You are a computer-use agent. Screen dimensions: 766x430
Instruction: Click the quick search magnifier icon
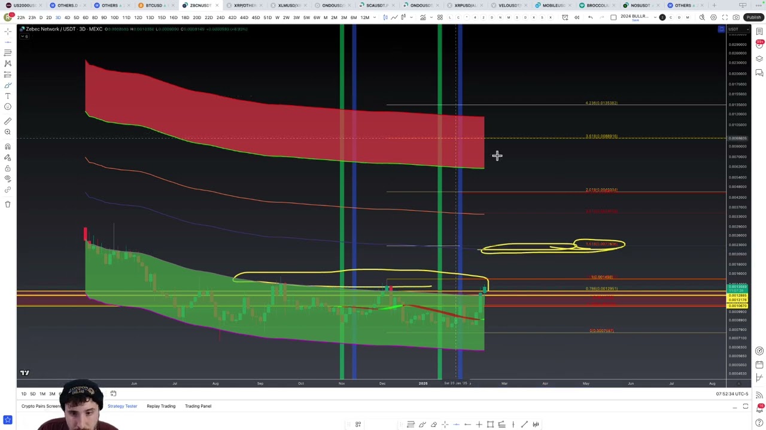pyautogui.click(x=702, y=17)
